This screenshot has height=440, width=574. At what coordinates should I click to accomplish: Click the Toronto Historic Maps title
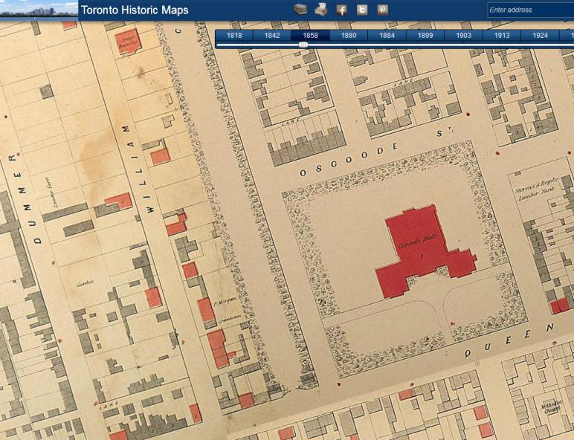pyautogui.click(x=135, y=10)
